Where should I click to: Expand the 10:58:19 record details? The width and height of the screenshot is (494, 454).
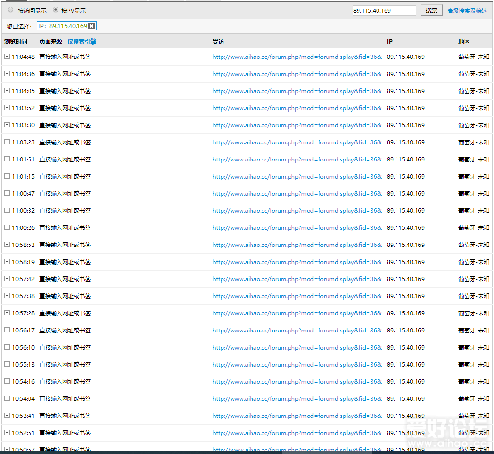tap(7, 262)
